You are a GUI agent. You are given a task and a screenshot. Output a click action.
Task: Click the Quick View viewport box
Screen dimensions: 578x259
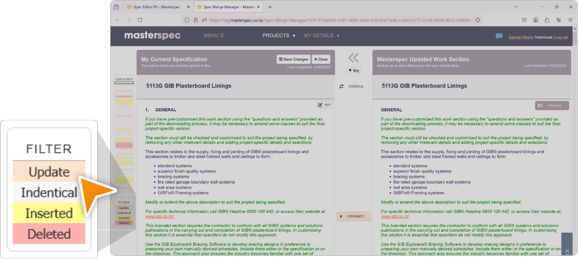click(x=124, y=83)
